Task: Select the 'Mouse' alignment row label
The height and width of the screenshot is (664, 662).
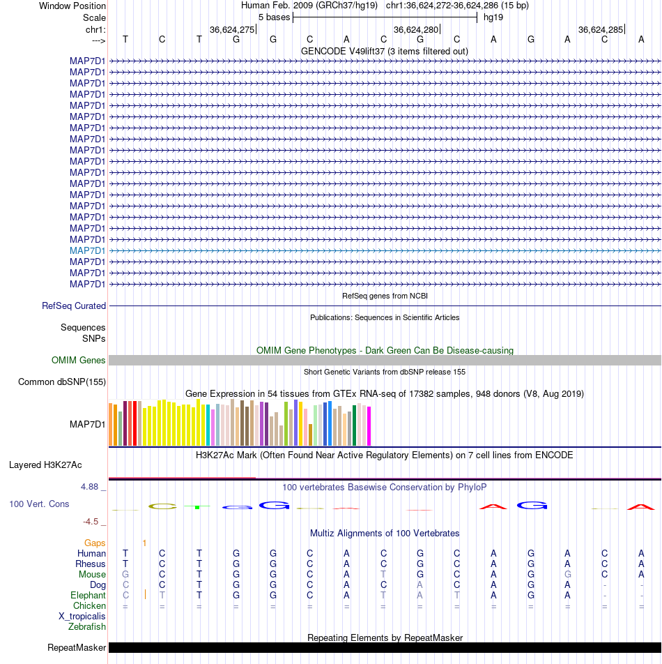Action: click(92, 574)
